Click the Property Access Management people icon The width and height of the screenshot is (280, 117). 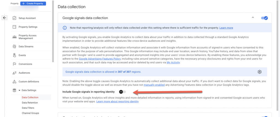(x=14, y=37)
